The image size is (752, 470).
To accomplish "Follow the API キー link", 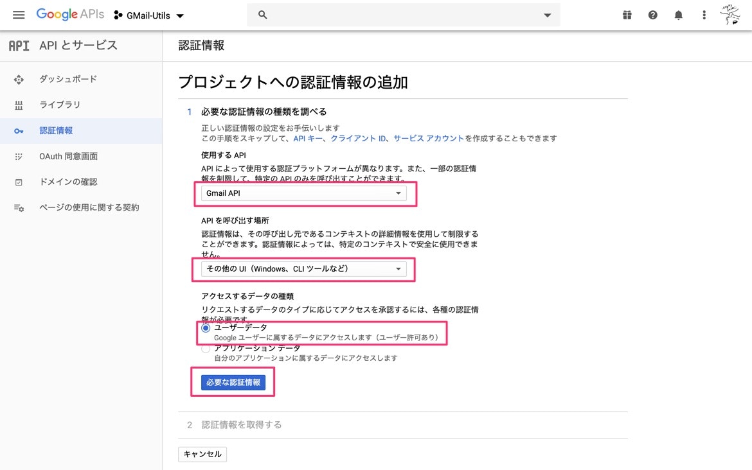I will pyautogui.click(x=308, y=139).
